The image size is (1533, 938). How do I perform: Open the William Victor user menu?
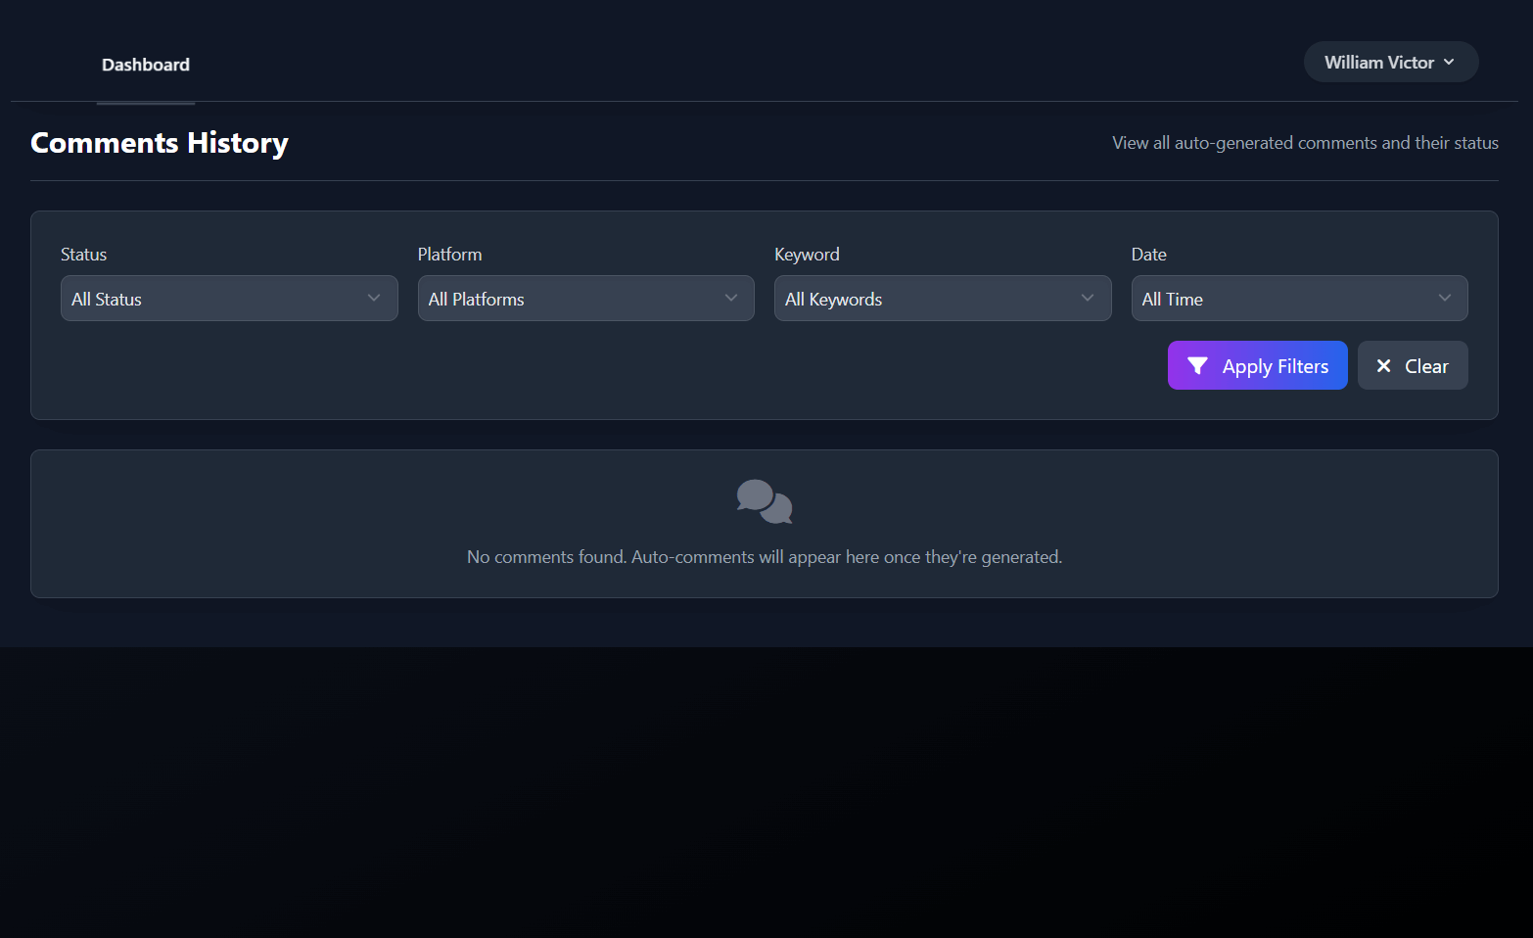pyautogui.click(x=1378, y=63)
